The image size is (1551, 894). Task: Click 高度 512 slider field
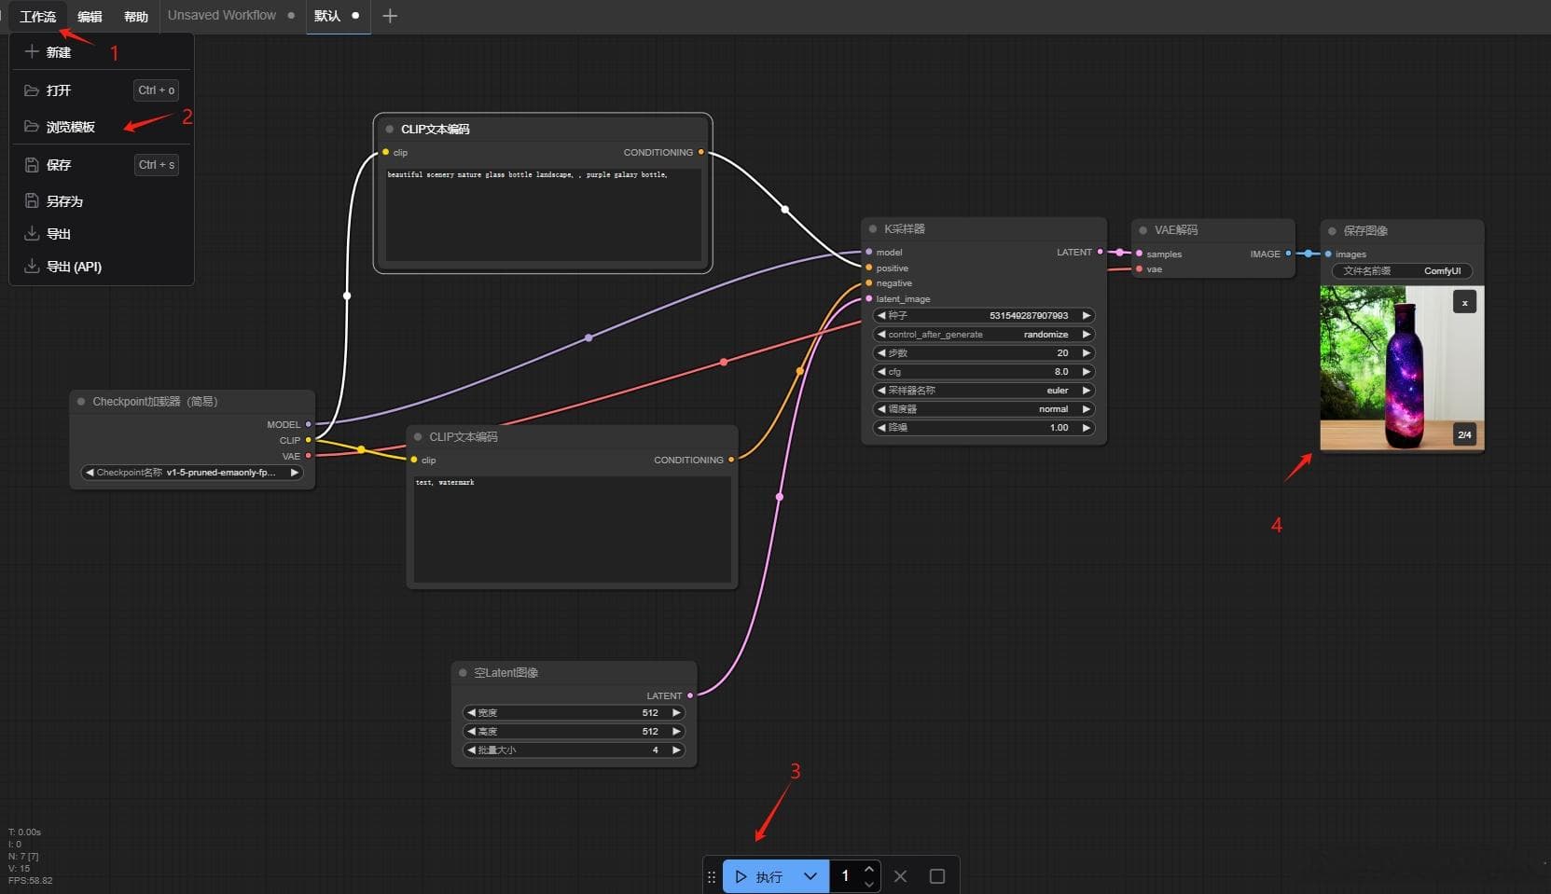[x=574, y=732]
